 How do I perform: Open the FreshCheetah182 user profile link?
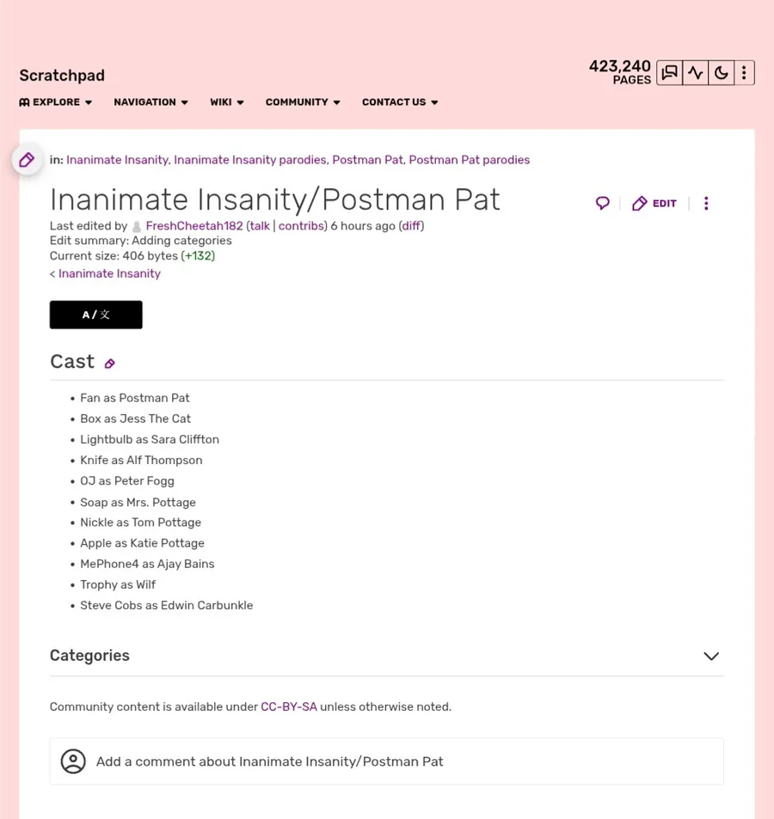click(x=194, y=226)
